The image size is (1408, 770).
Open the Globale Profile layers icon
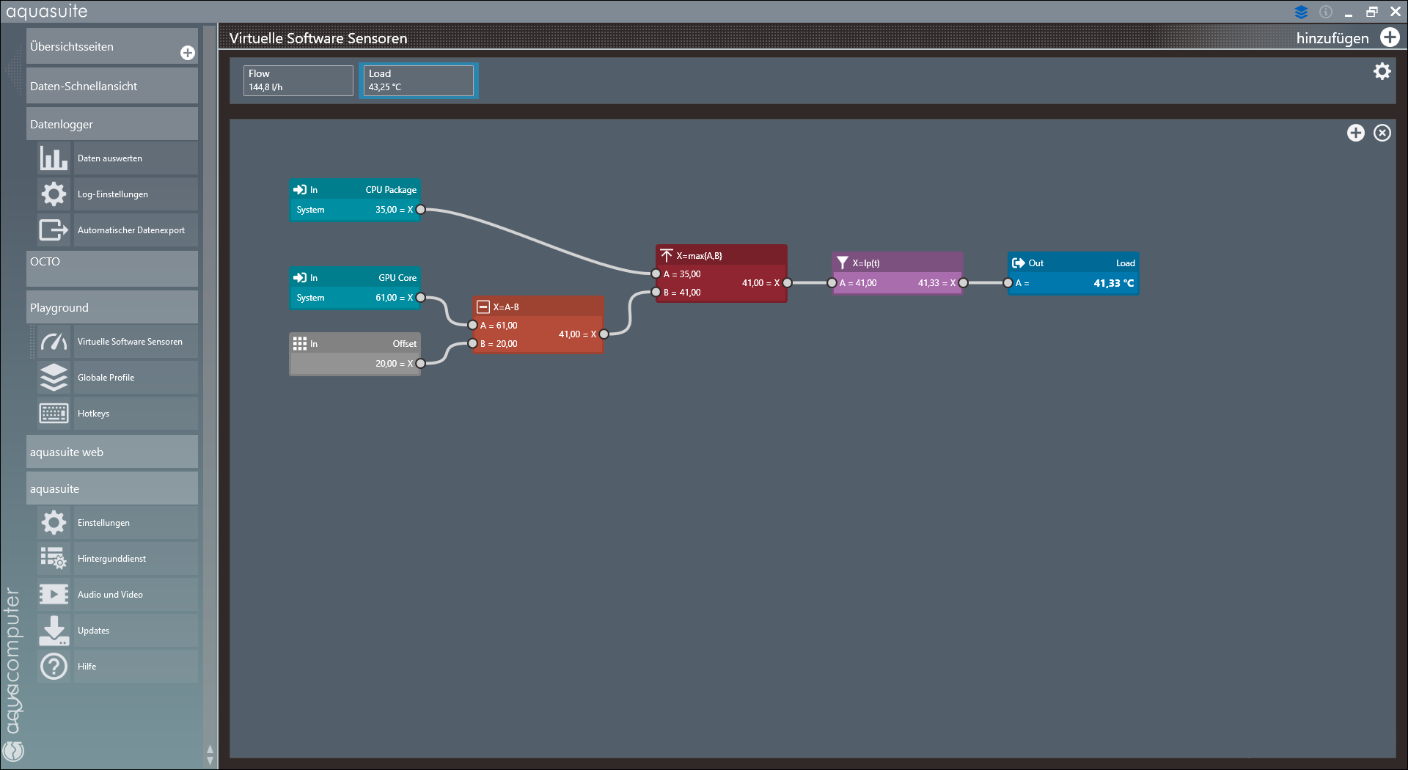(x=54, y=378)
